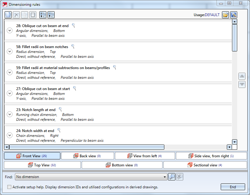Switch to Side view, from right tab
250x195 pixels.
211,156
